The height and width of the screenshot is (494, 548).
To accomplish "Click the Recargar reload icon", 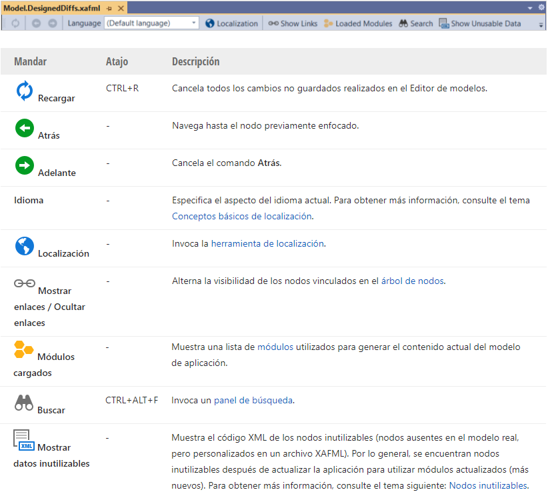I will coord(25,90).
